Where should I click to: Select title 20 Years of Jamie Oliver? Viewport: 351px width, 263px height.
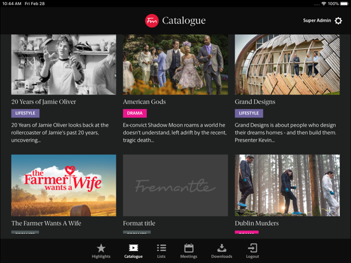click(x=44, y=102)
